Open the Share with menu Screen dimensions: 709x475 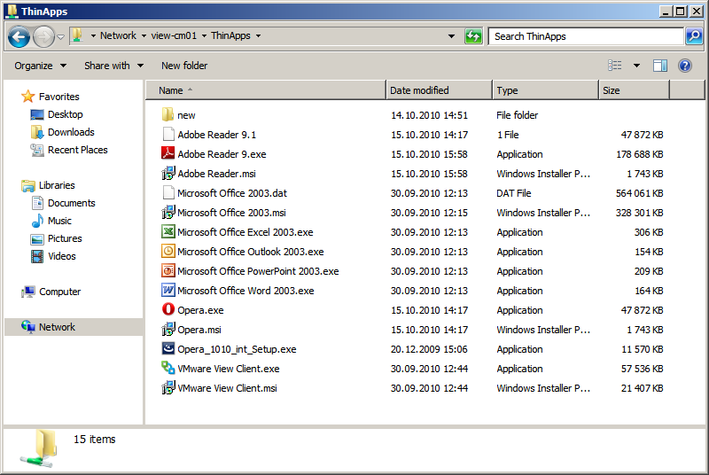point(113,66)
